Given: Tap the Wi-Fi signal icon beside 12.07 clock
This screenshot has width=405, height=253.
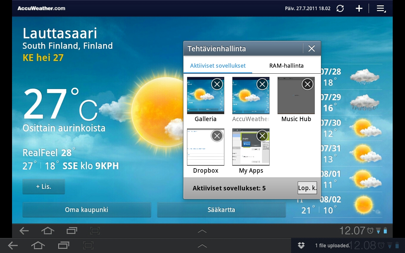Looking at the screenshot, I should pos(378,231).
